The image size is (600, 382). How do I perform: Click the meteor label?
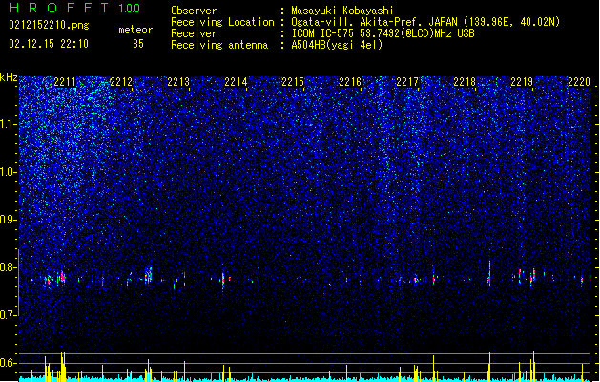pyautogui.click(x=135, y=30)
